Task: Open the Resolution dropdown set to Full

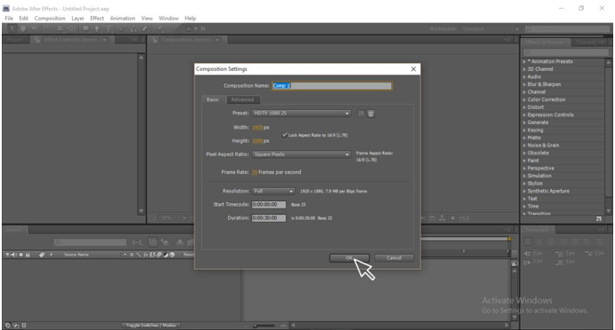Action: [x=273, y=192]
